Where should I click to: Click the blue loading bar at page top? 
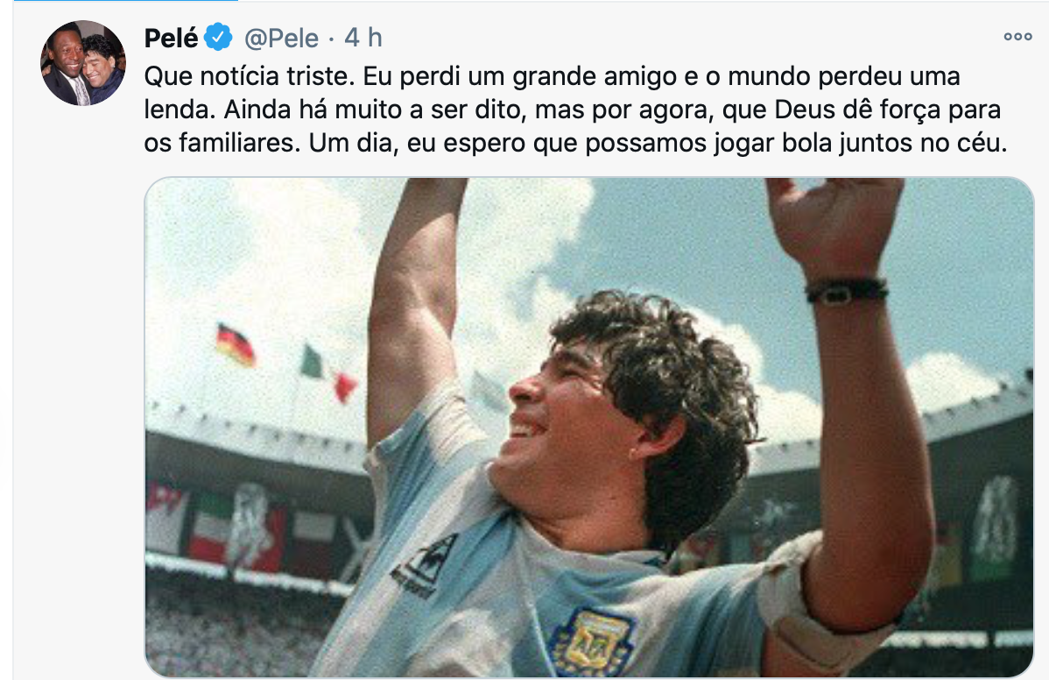[125, 1]
